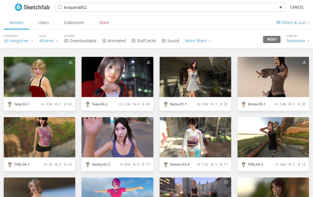Open the Kirala-05-1 model thumbnail
This screenshot has width=313, height=197.
[273, 77]
